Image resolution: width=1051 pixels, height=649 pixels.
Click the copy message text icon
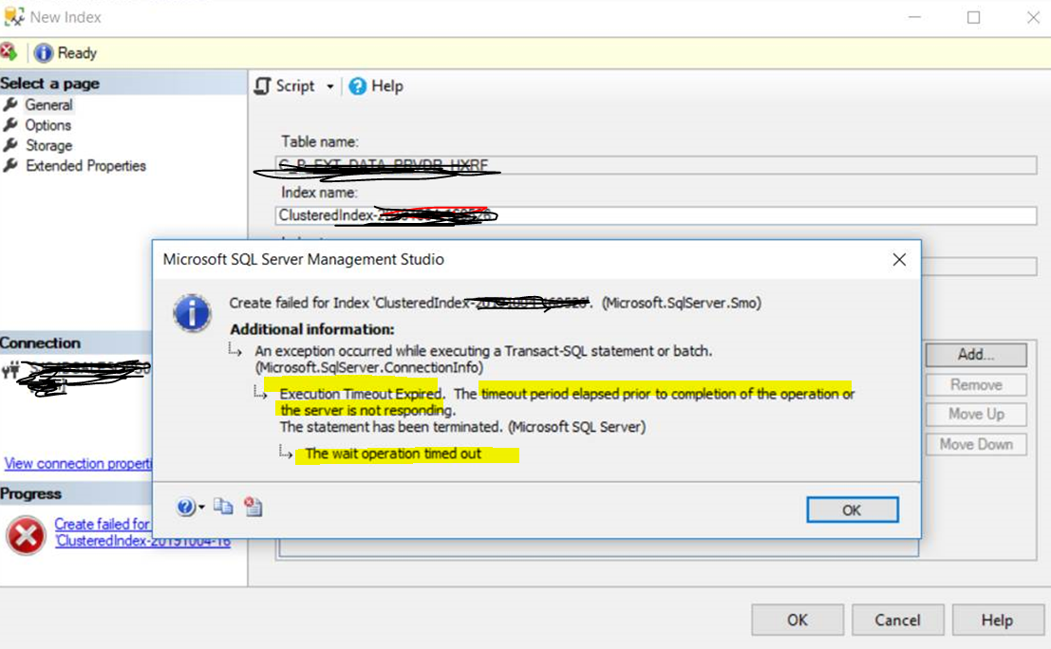coord(223,507)
